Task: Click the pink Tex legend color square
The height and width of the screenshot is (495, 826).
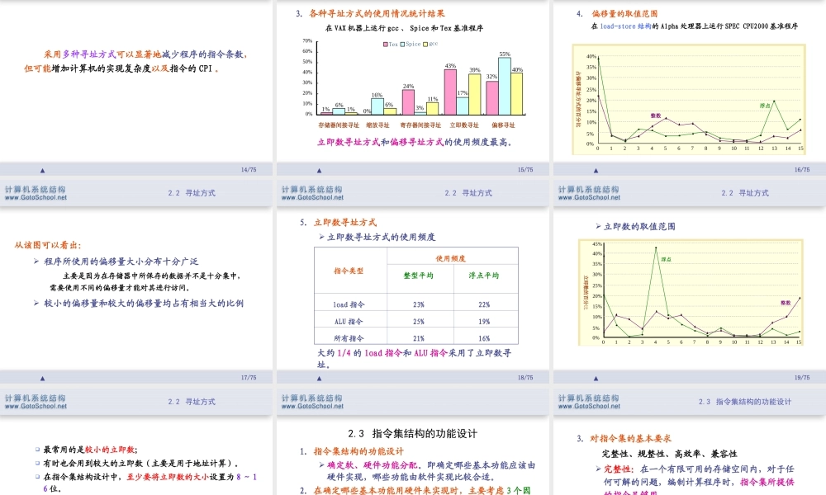Action: click(x=385, y=44)
